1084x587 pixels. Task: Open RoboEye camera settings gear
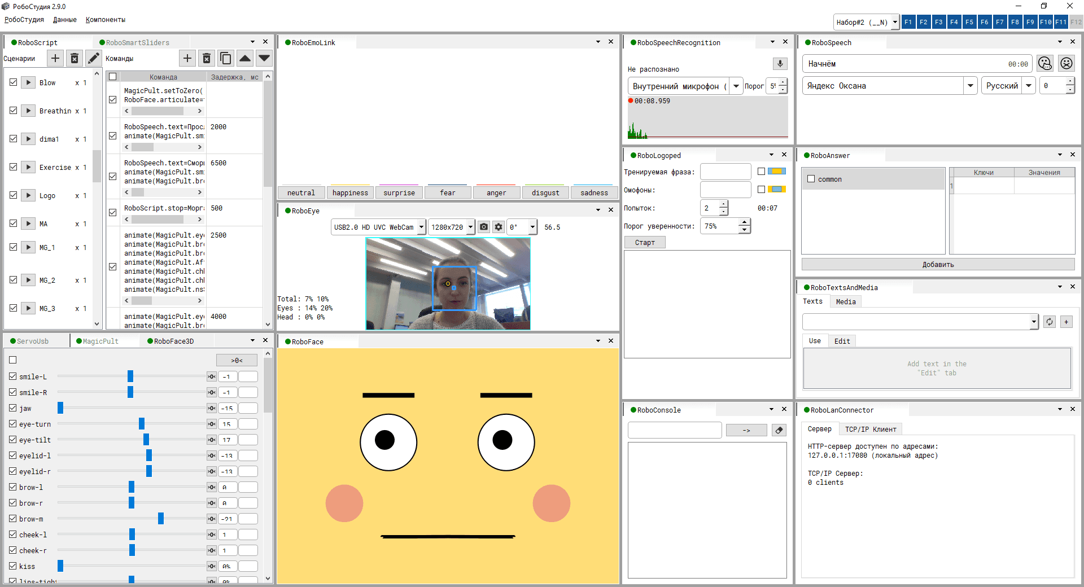[498, 227]
